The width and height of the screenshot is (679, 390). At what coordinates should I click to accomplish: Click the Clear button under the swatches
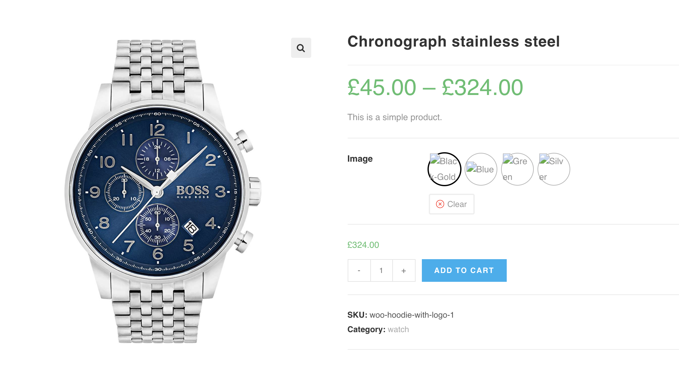click(x=451, y=204)
